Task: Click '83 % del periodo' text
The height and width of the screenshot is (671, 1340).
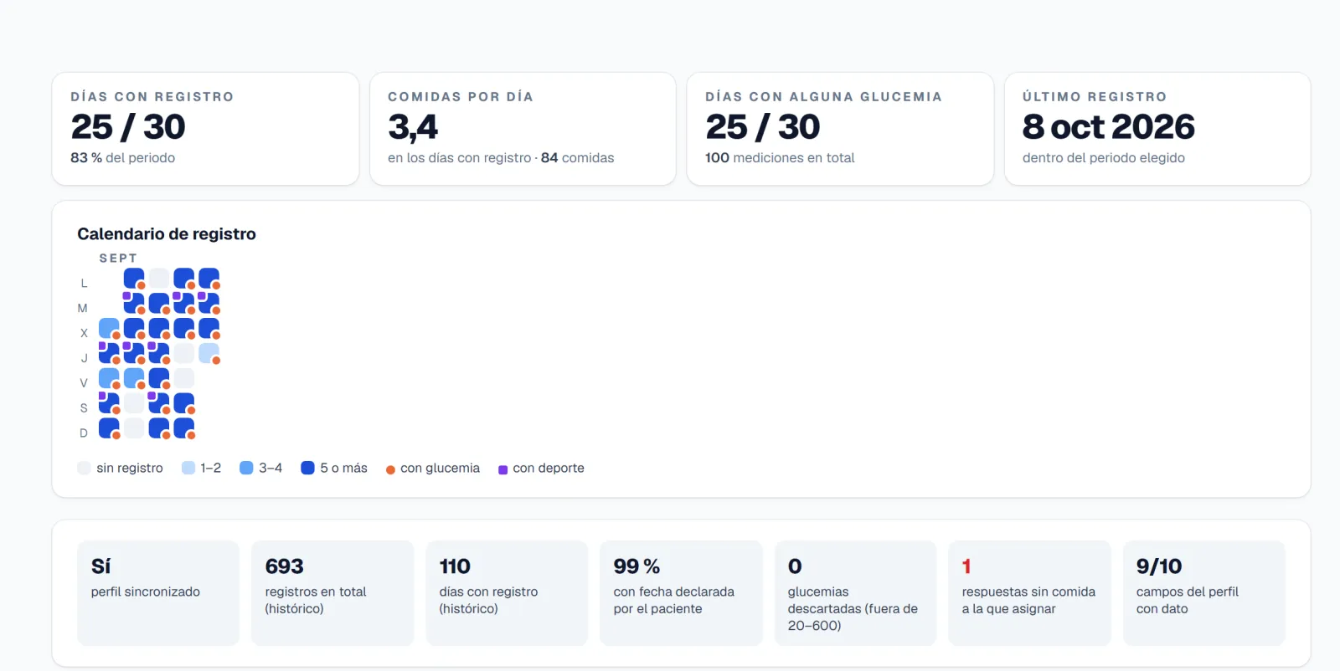Action: [123, 157]
